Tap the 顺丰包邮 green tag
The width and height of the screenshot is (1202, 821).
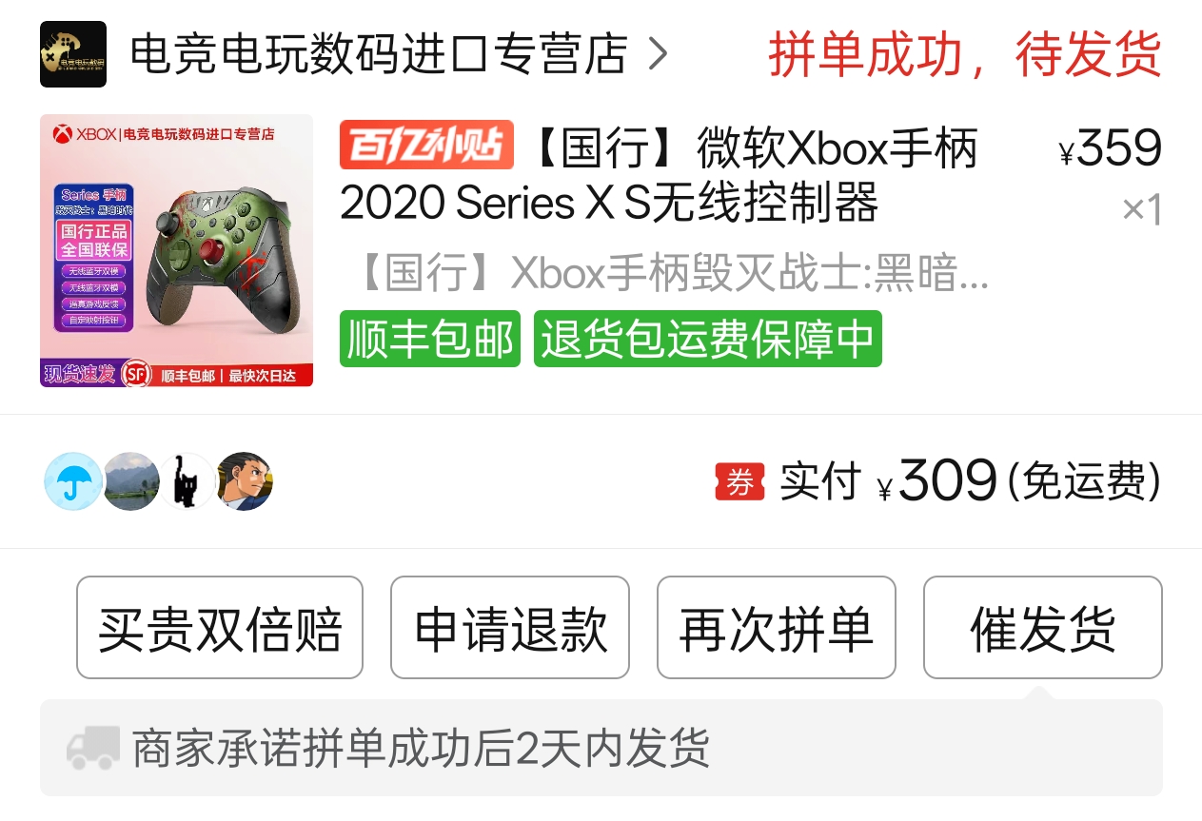(x=430, y=339)
